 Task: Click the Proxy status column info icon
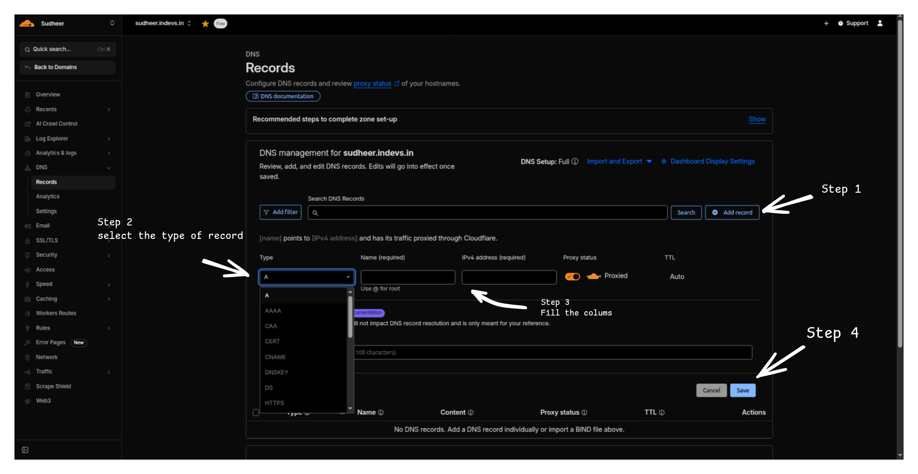(584, 412)
